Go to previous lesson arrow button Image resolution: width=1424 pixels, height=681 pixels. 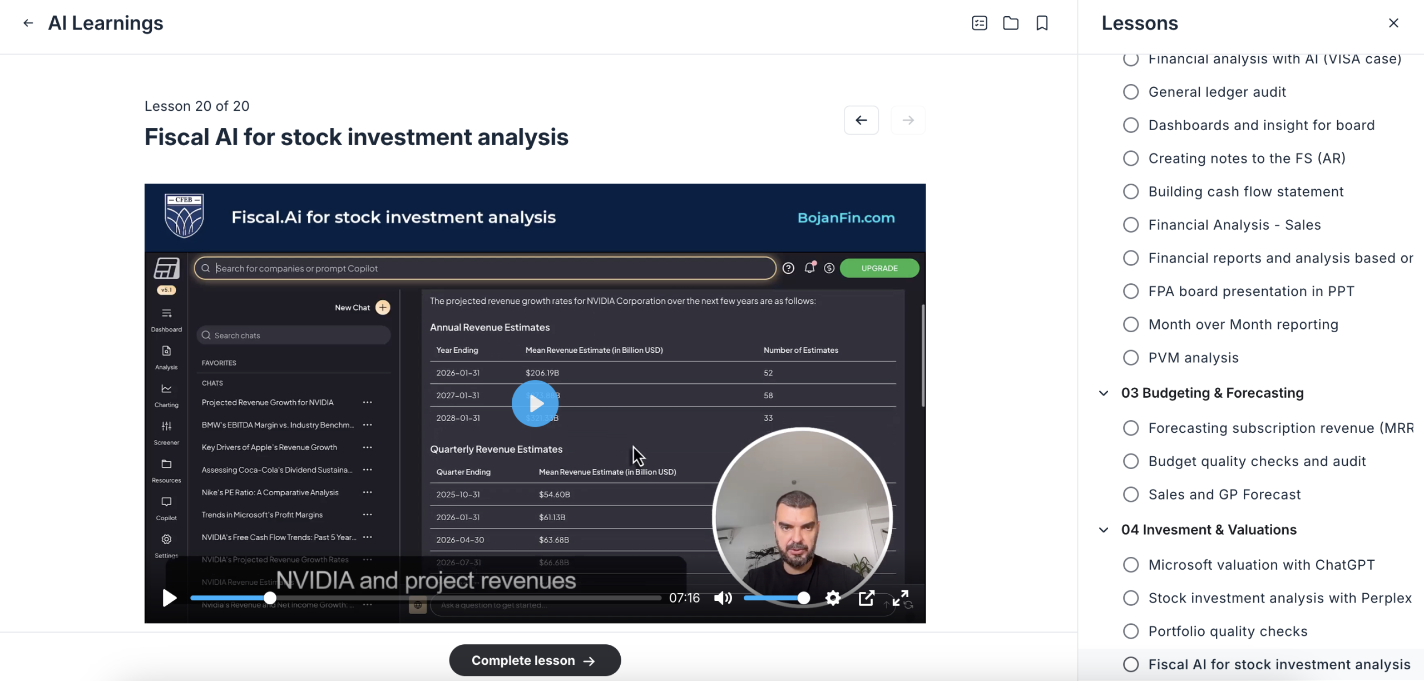pos(861,120)
